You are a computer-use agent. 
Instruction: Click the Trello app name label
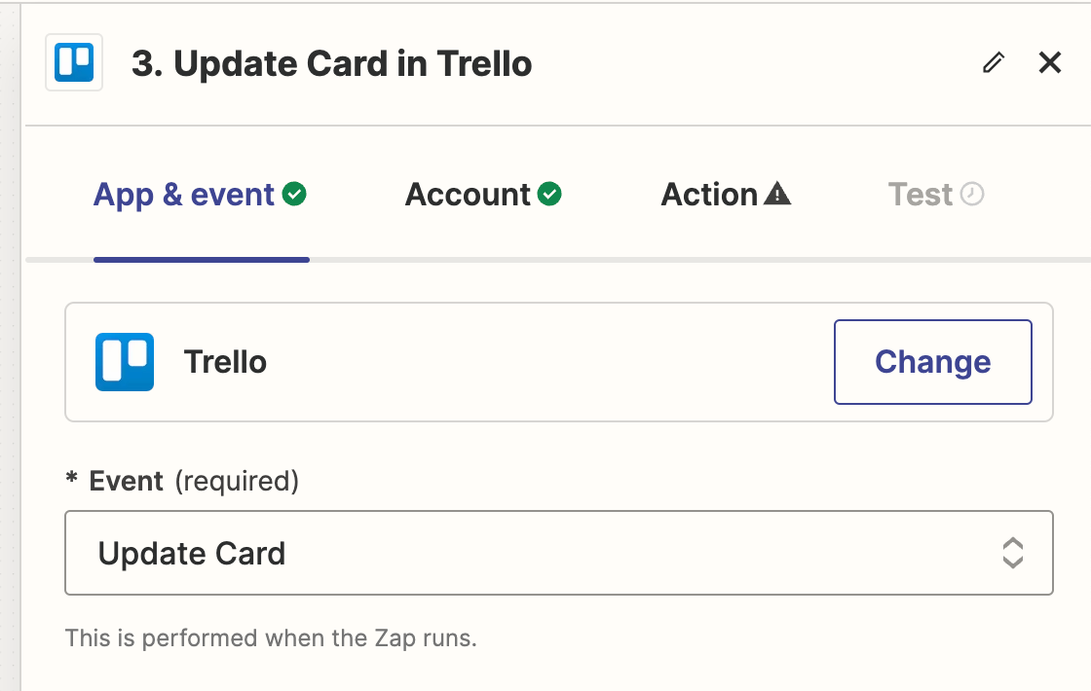tap(223, 361)
